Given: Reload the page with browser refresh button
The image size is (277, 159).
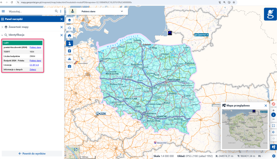Looking at the screenshot, I should (x=12, y=2).
